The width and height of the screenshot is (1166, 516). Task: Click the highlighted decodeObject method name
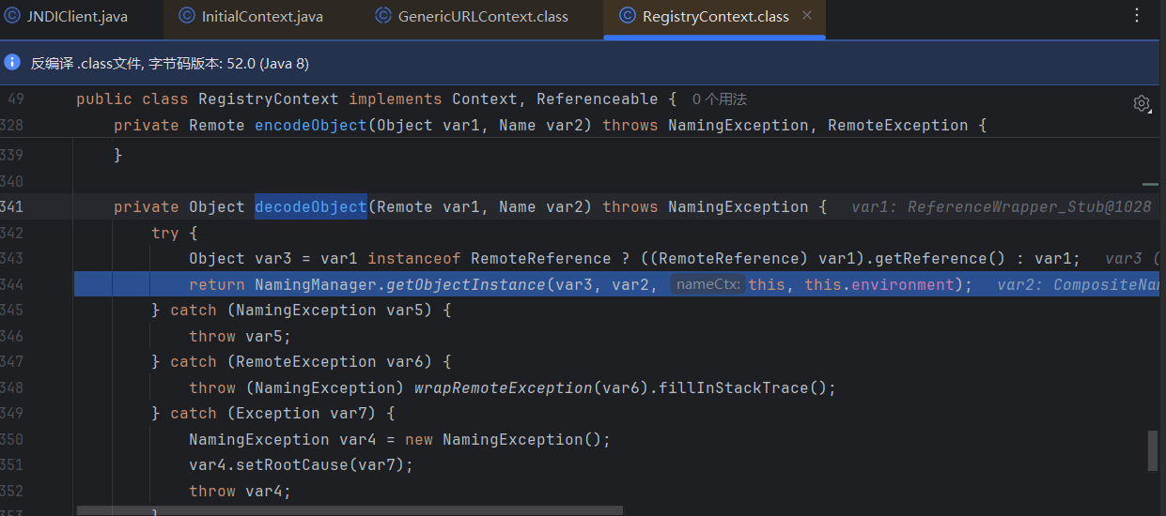point(310,207)
